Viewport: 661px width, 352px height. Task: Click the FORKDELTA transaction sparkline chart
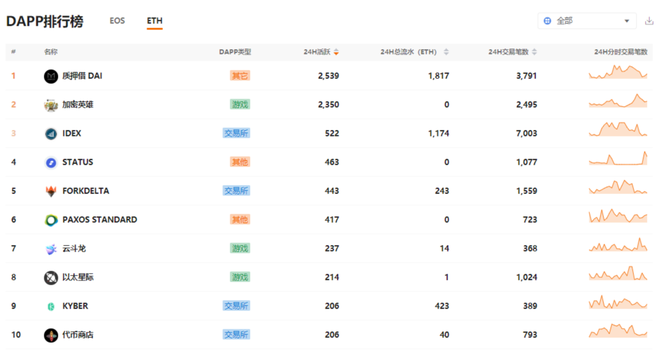[x=618, y=187]
